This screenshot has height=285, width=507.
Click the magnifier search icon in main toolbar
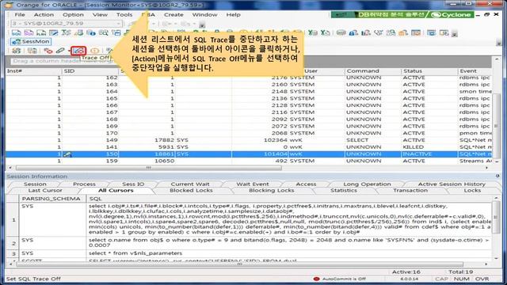click(x=104, y=32)
